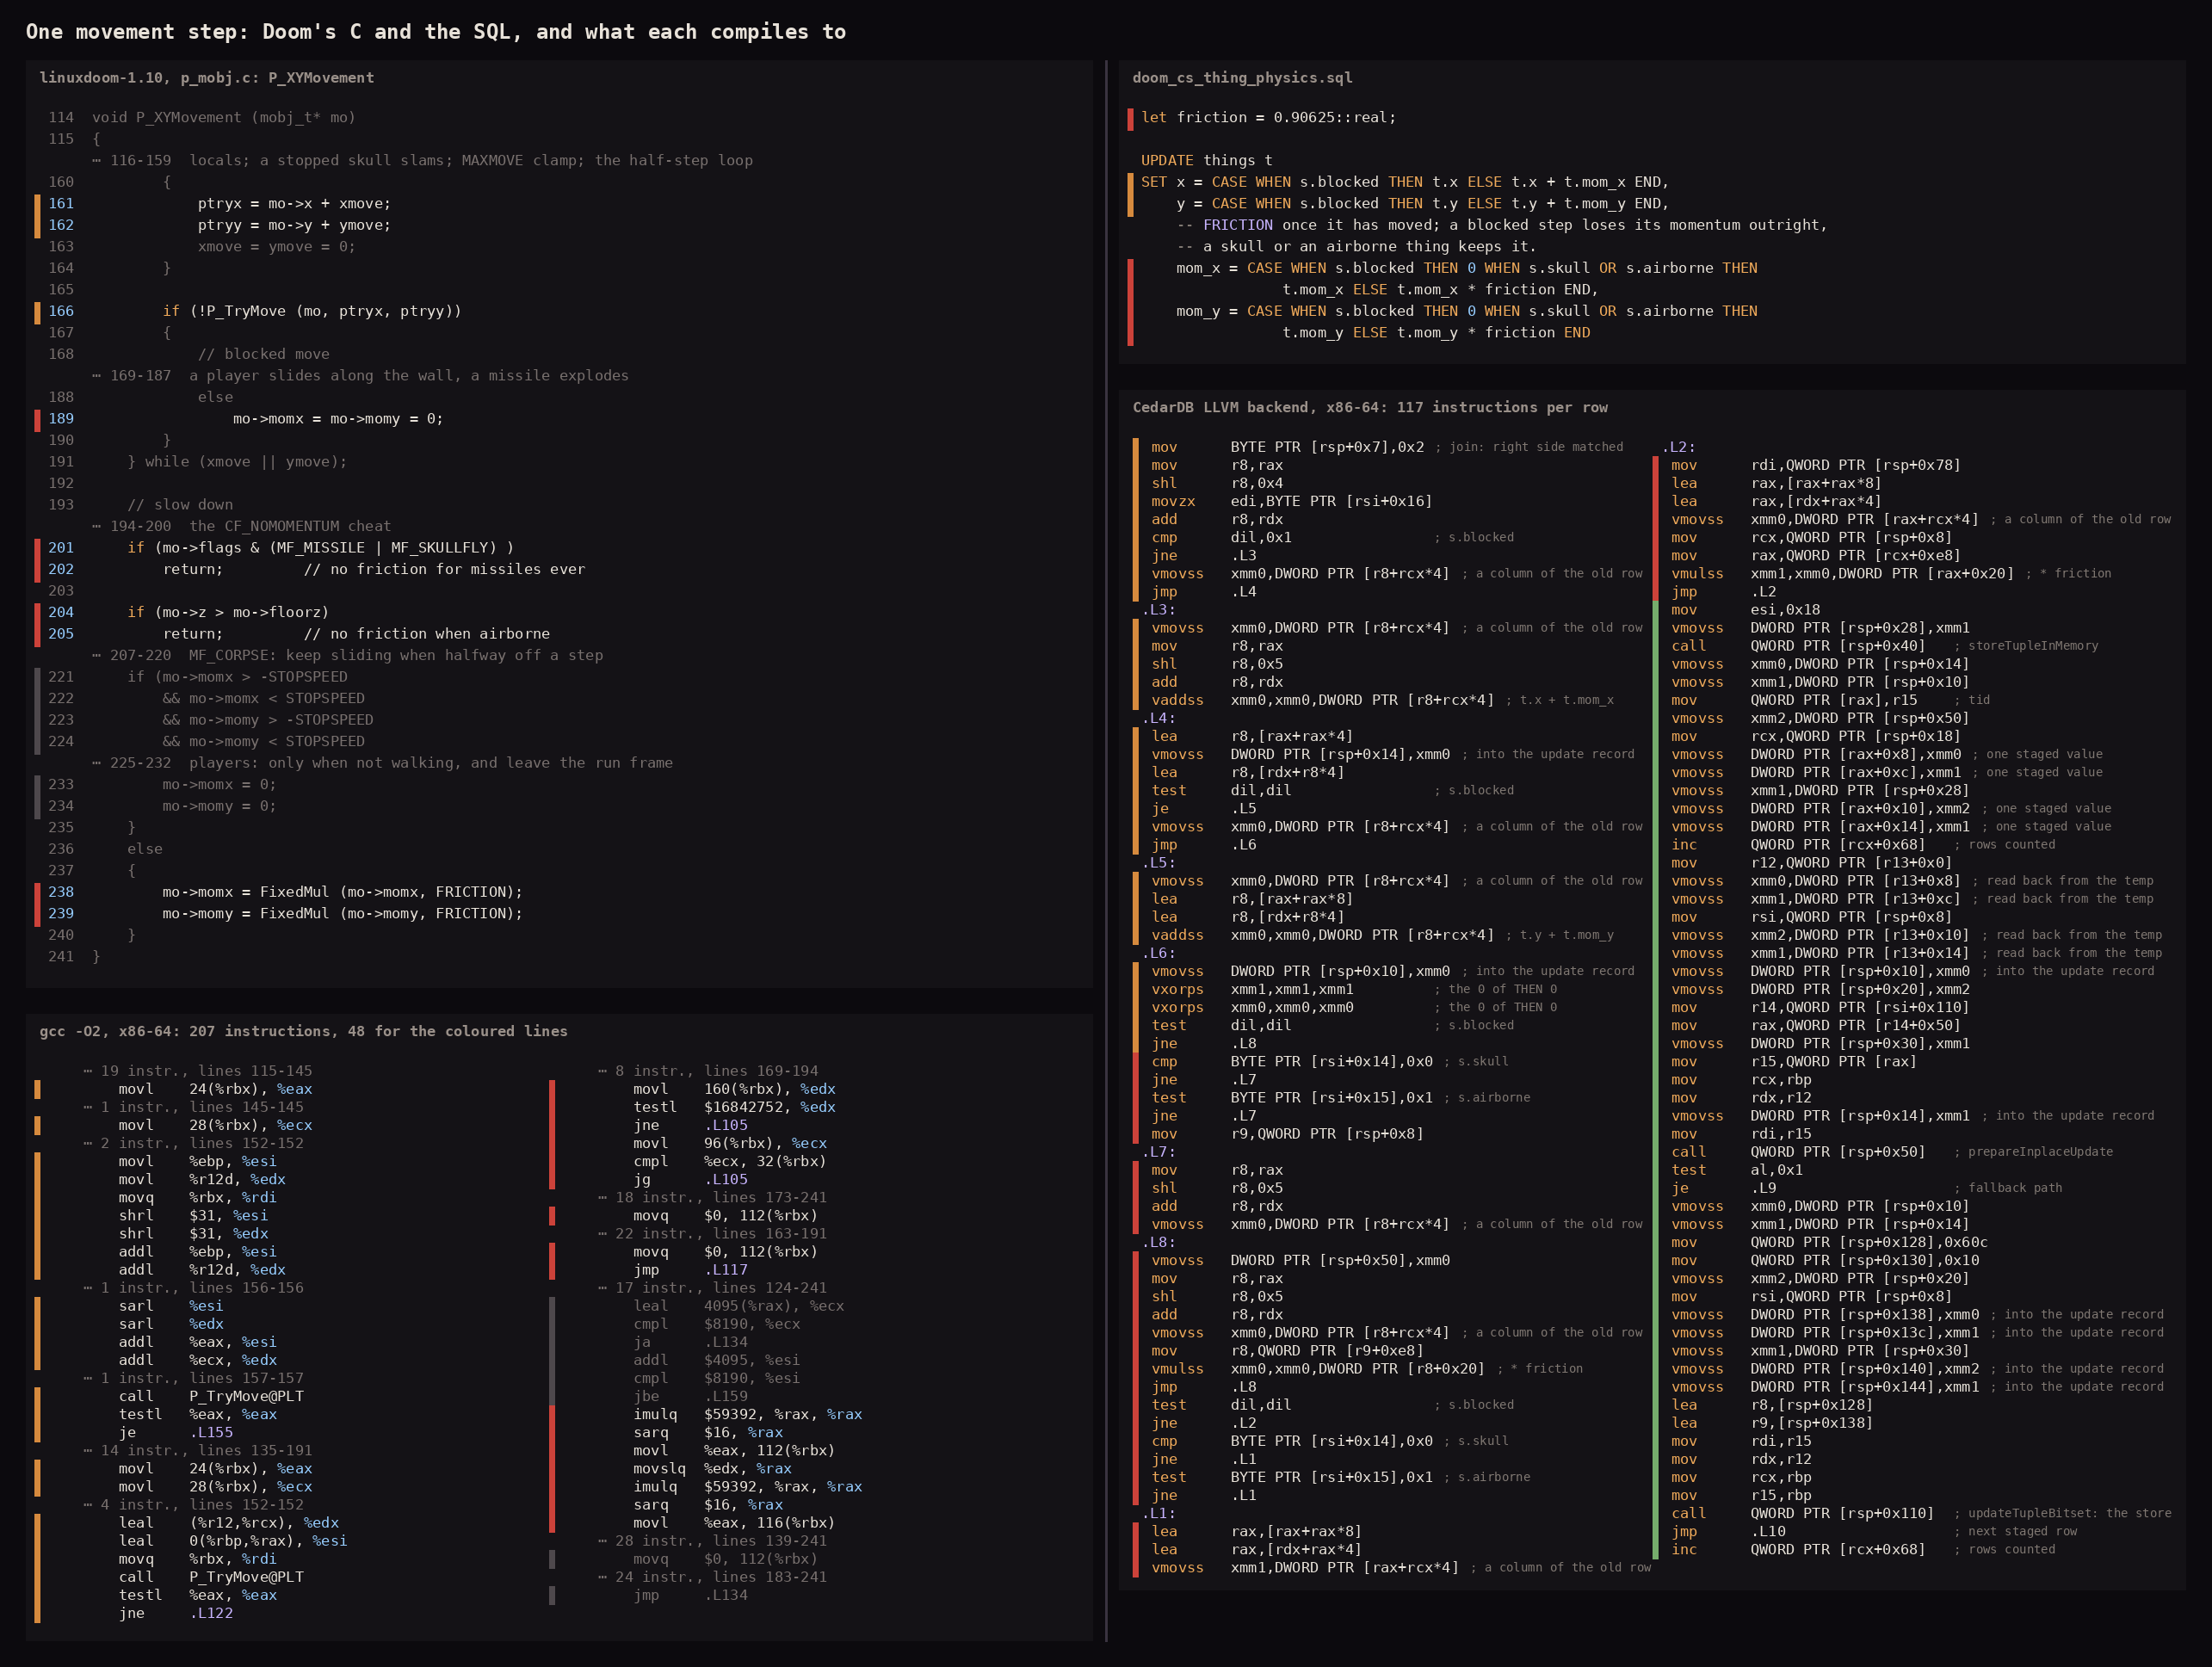The height and width of the screenshot is (1667, 2212).
Task: Click the gcc instruction 'testl $16842752, %edx'
Action: (734, 1107)
